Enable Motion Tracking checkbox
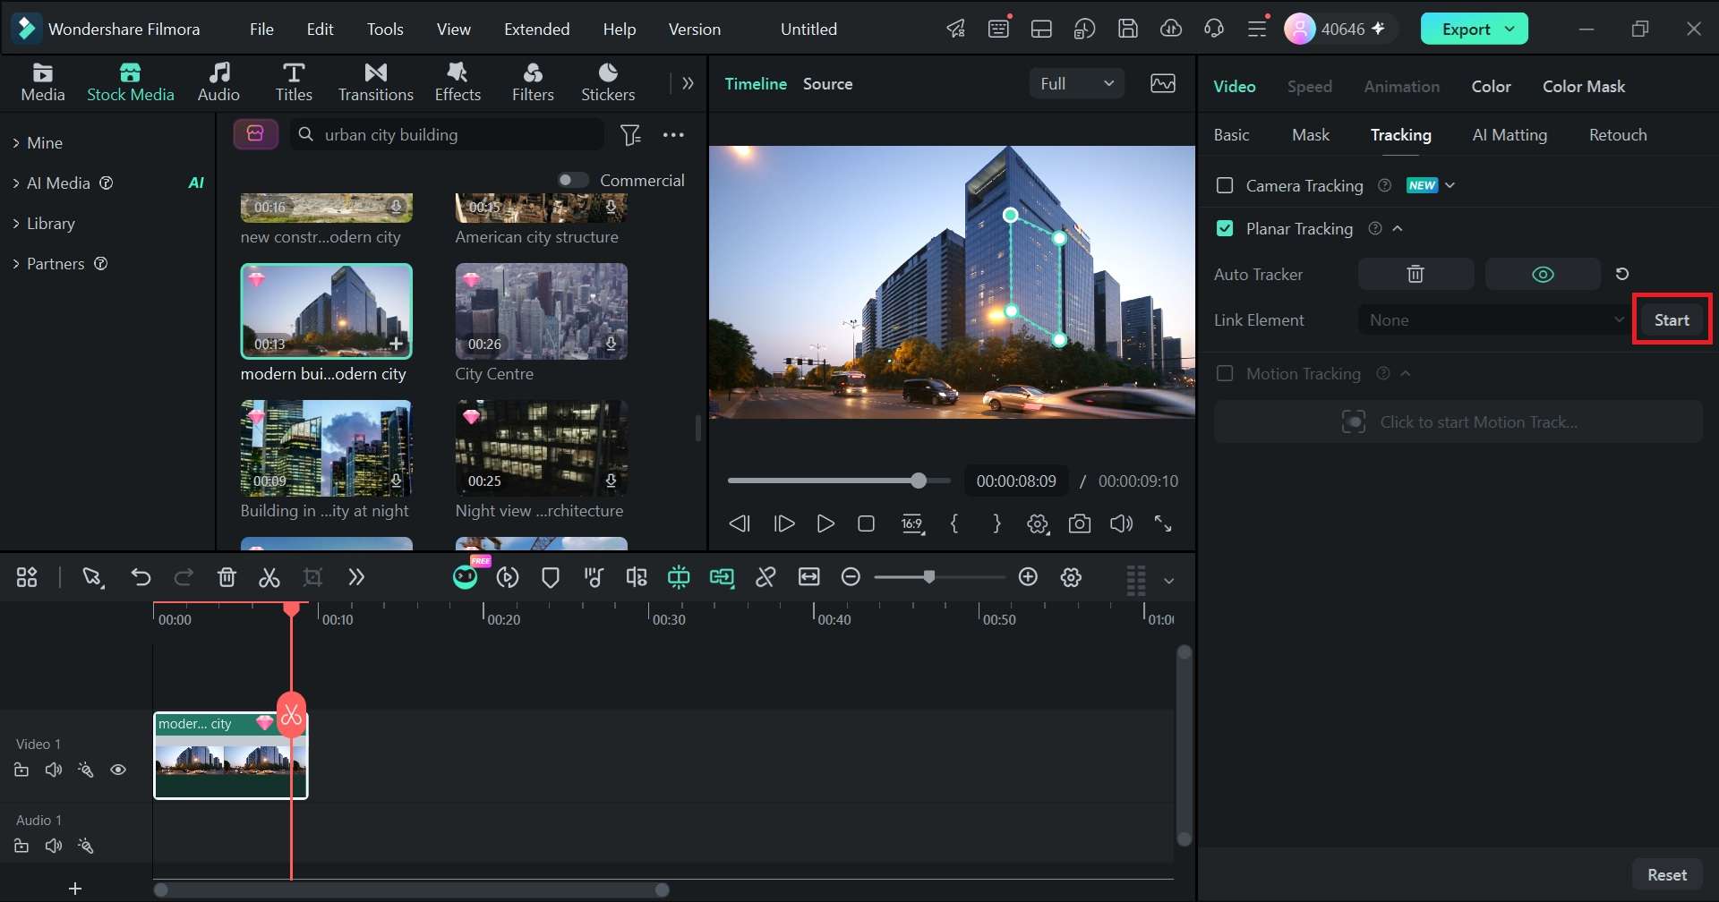This screenshot has width=1719, height=902. tap(1225, 373)
